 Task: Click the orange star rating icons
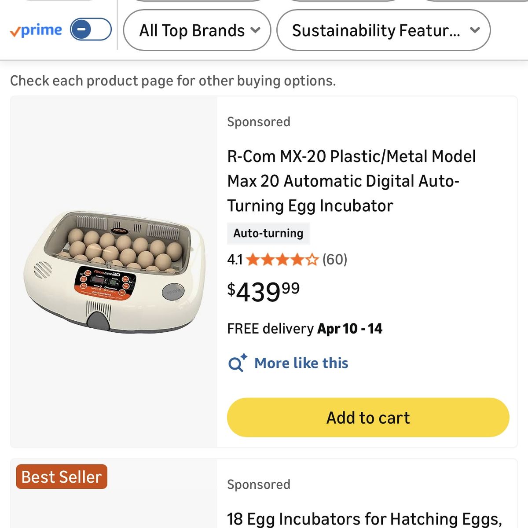282,260
